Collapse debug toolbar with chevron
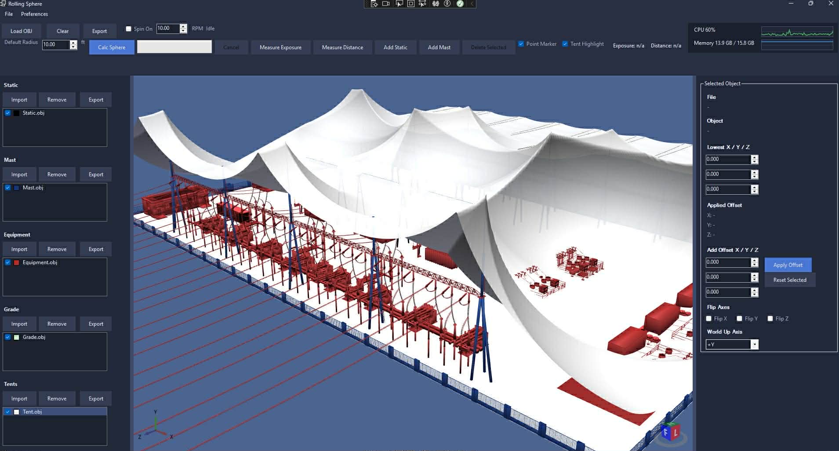Image resolution: width=839 pixels, height=451 pixels. [x=472, y=4]
